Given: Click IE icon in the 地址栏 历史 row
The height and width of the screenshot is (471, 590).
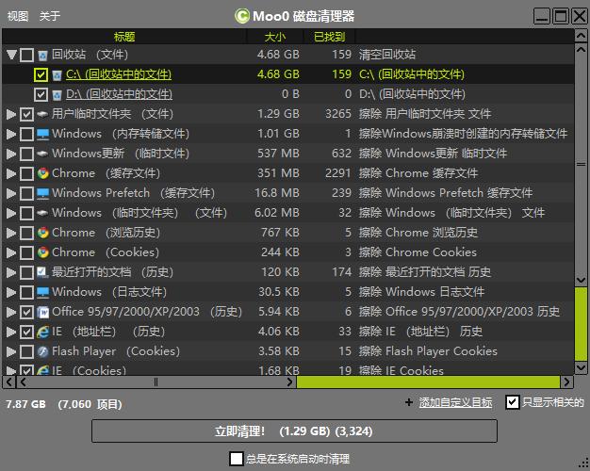Looking at the screenshot, I should (43, 332).
